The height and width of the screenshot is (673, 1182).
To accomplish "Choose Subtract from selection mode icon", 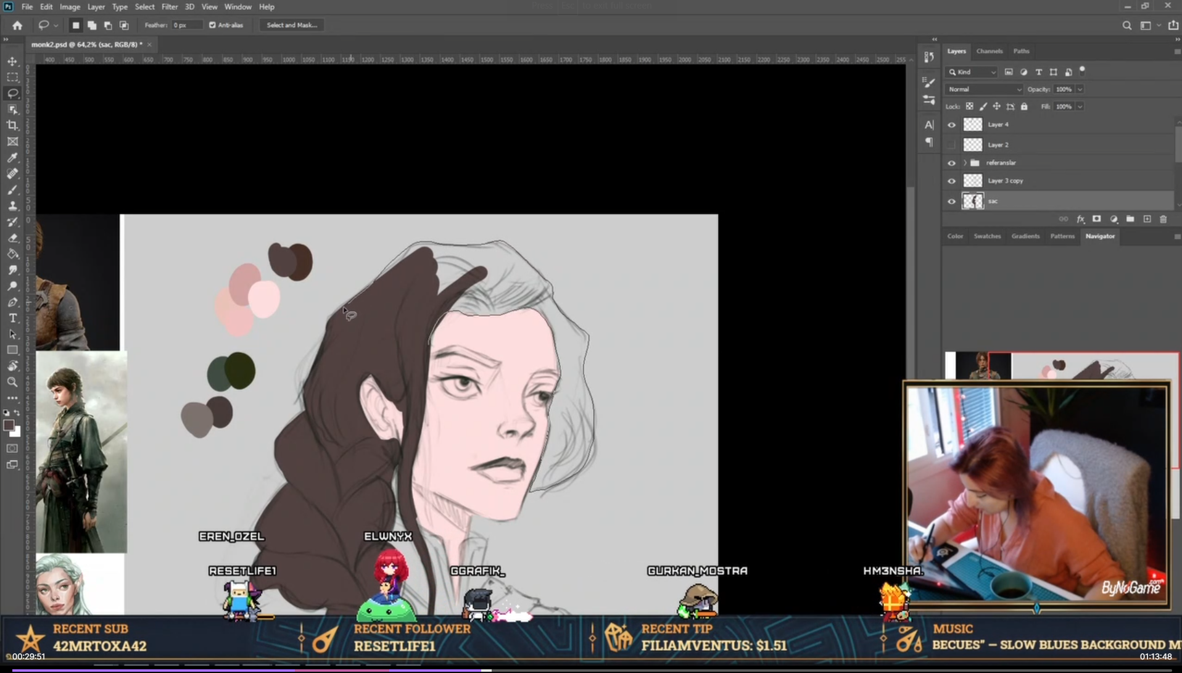I will (108, 25).
